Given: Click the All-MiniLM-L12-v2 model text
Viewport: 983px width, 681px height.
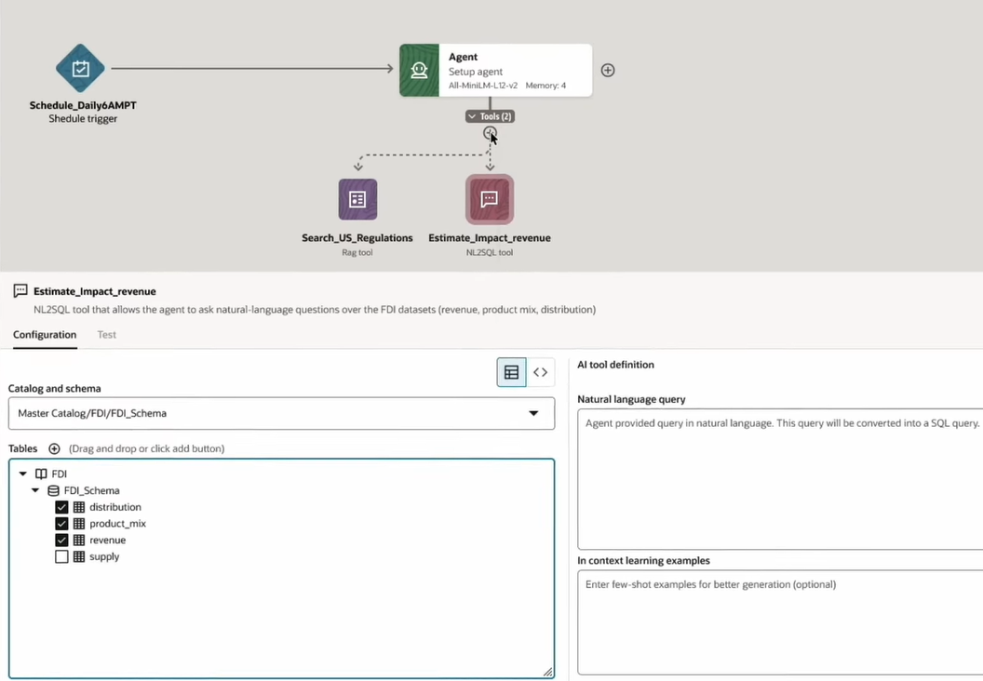Looking at the screenshot, I should tap(483, 86).
